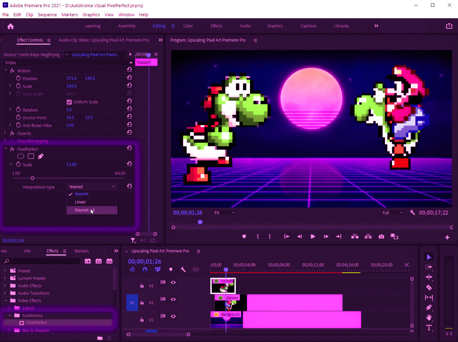This screenshot has width=458, height=342.
Task: Uncheck the Uniform Scale checkbox
Action: [69, 102]
